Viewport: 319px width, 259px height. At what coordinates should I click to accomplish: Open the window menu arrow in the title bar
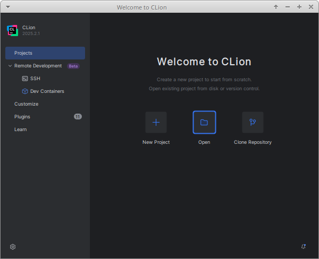[x=8, y=7]
